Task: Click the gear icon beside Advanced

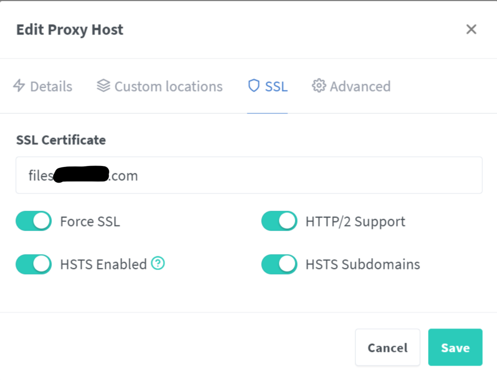Action: (x=319, y=86)
